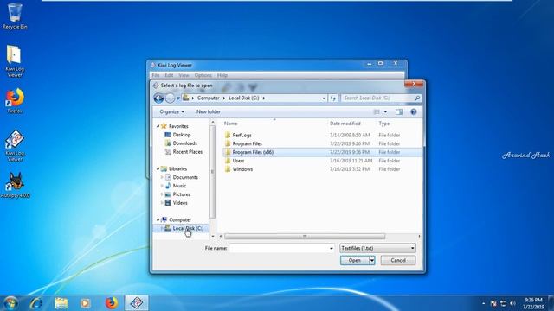Collapse the Libraries tree group
554x311 pixels.
(x=158, y=169)
